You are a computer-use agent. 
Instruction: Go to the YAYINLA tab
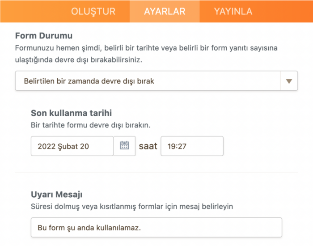click(x=233, y=12)
